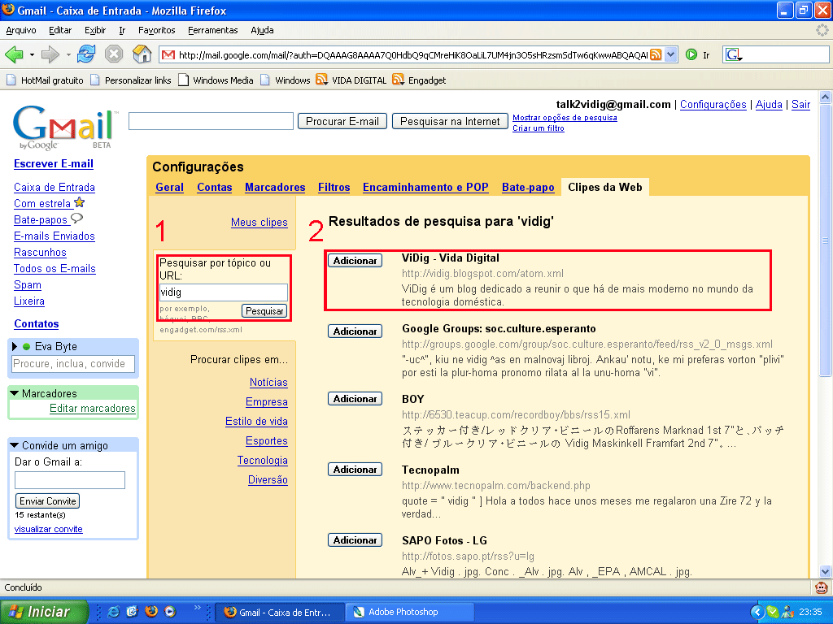Click the green status dot beside Eva Byte
The height and width of the screenshot is (624, 833).
coord(26,346)
